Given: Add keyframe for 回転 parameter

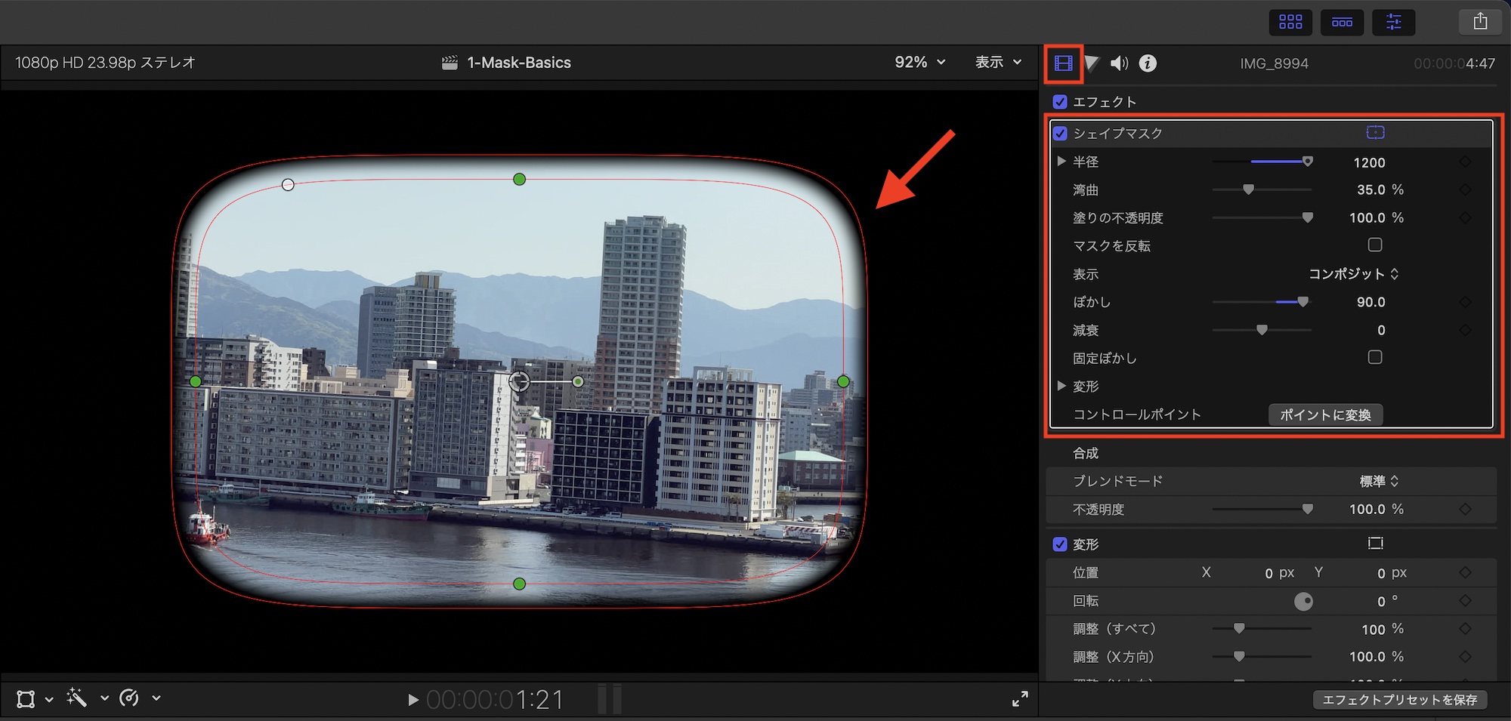Looking at the screenshot, I should (1465, 601).
